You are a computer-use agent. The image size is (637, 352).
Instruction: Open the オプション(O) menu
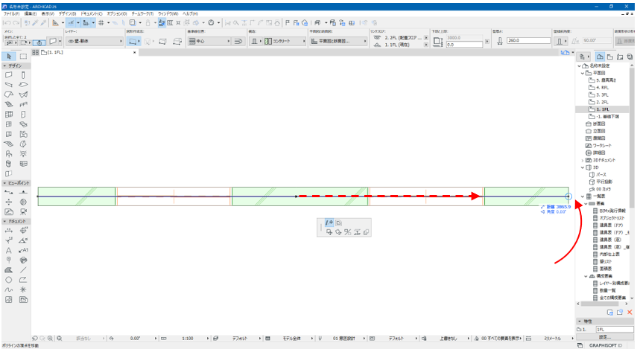tap(117, 14)
